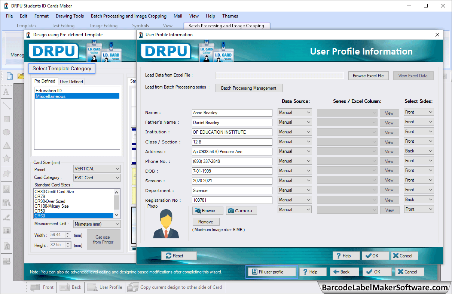Screen dimensions: 452x294
Task: Click into the Phone No. input field
Action: coord(232,161)
